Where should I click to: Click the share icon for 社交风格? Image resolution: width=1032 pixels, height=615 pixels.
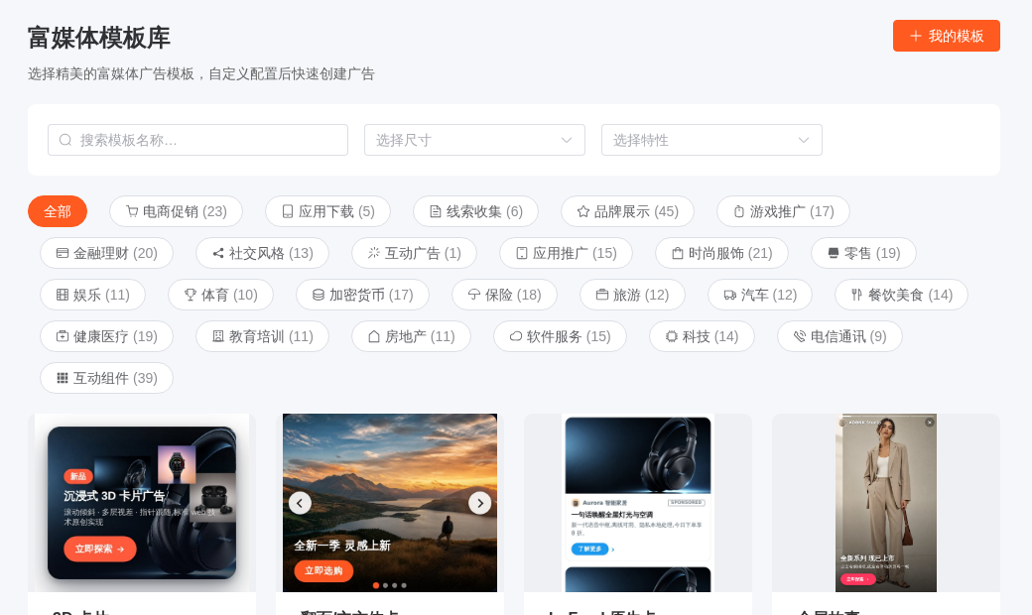coord(218,253)
